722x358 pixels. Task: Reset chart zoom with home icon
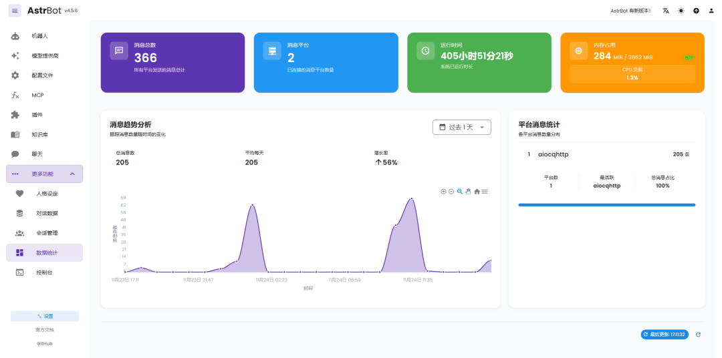coord(477,192)
